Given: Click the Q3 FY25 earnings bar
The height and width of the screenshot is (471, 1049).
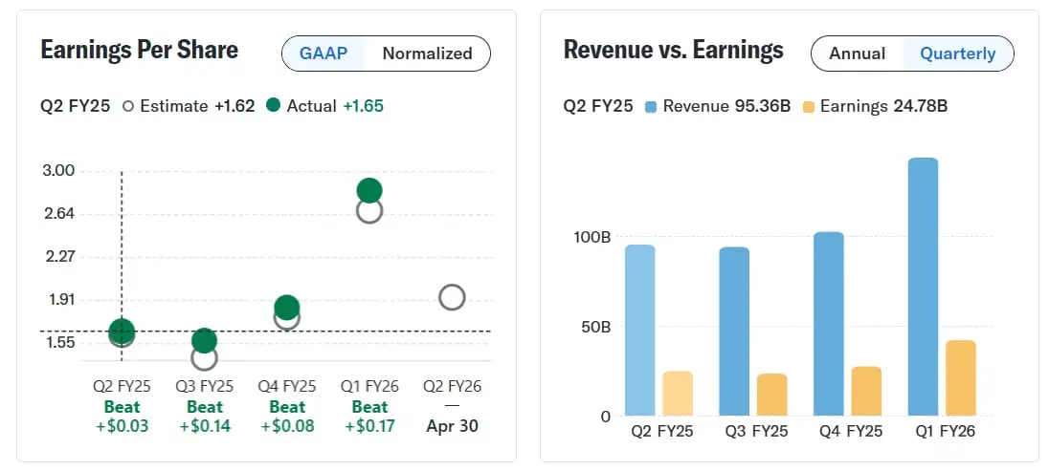Looking at the screenshot, I should (771, 395).
